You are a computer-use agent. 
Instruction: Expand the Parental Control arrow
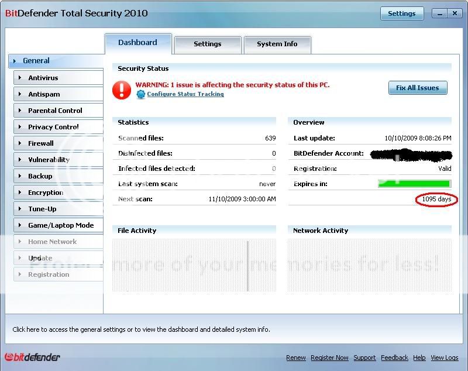pyautogui.click(x=20, y=111)
